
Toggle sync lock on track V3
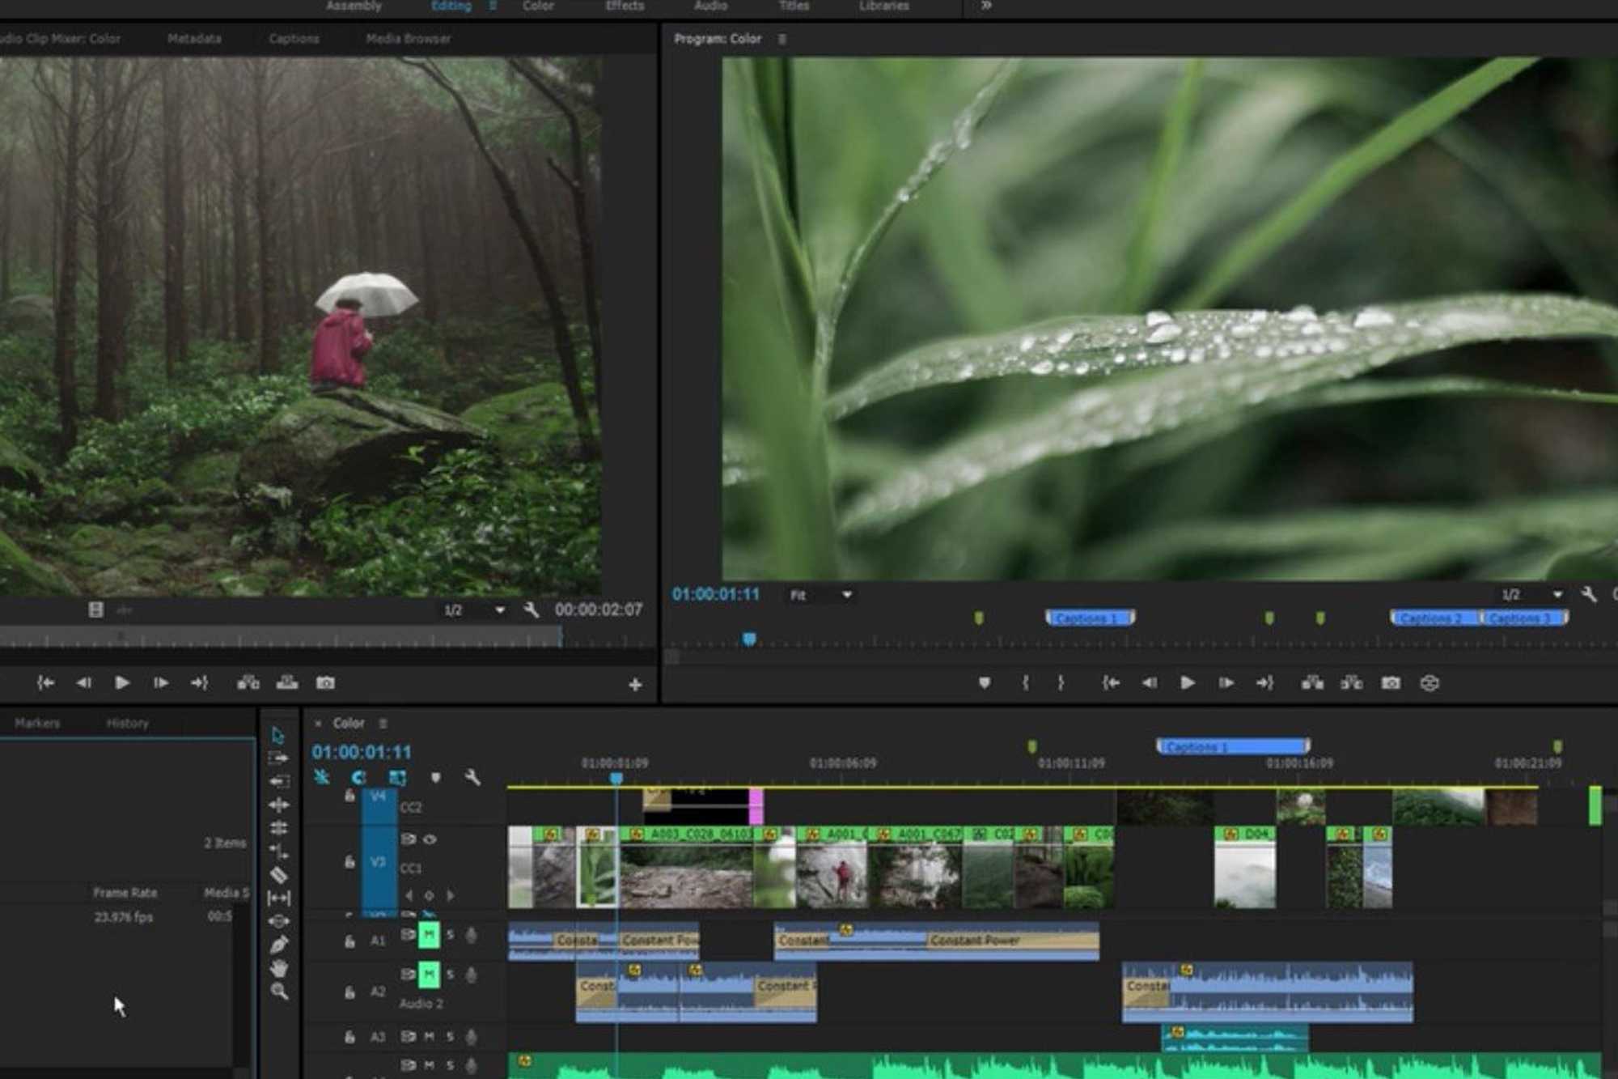pyautogui.click(x=408, y=839)
